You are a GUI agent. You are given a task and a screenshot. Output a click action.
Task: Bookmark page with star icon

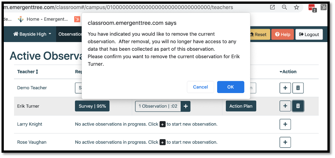296,7
